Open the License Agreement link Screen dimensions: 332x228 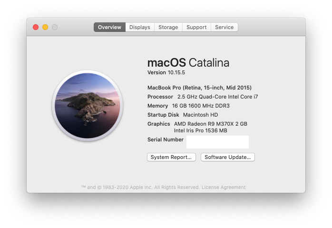[224, 188]
